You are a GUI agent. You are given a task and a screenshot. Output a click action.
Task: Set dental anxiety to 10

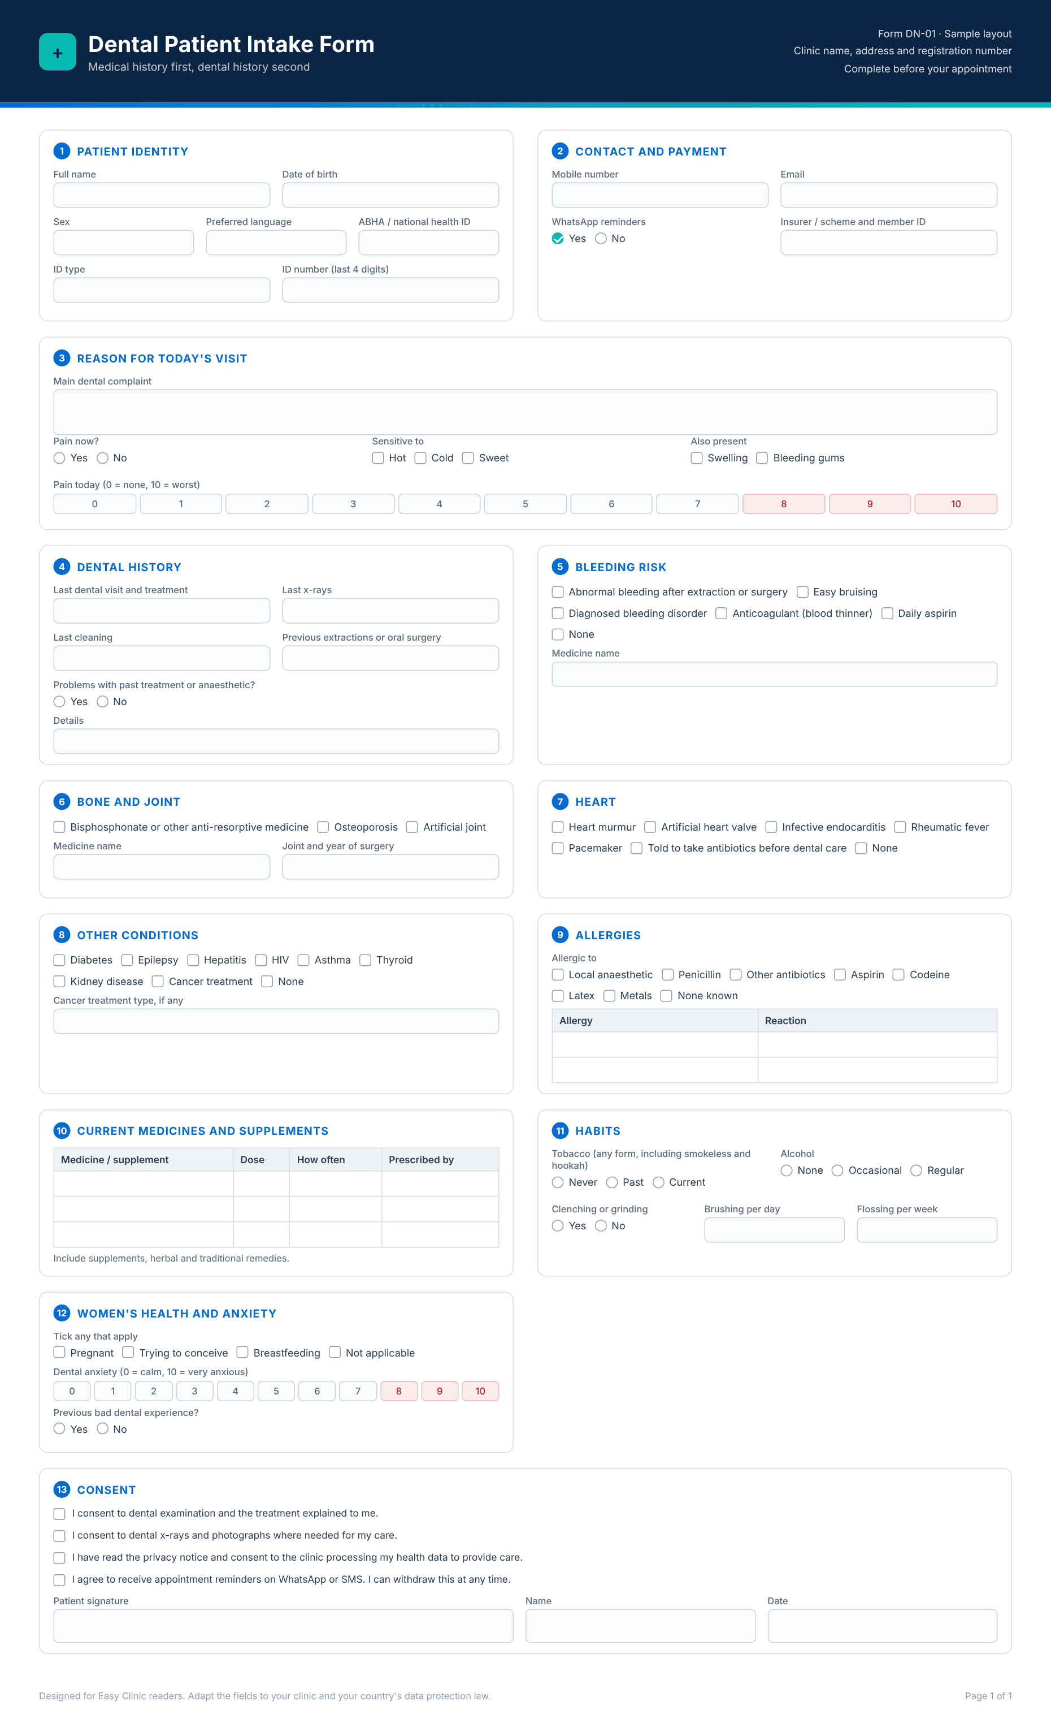click(x=480, y=1391)
